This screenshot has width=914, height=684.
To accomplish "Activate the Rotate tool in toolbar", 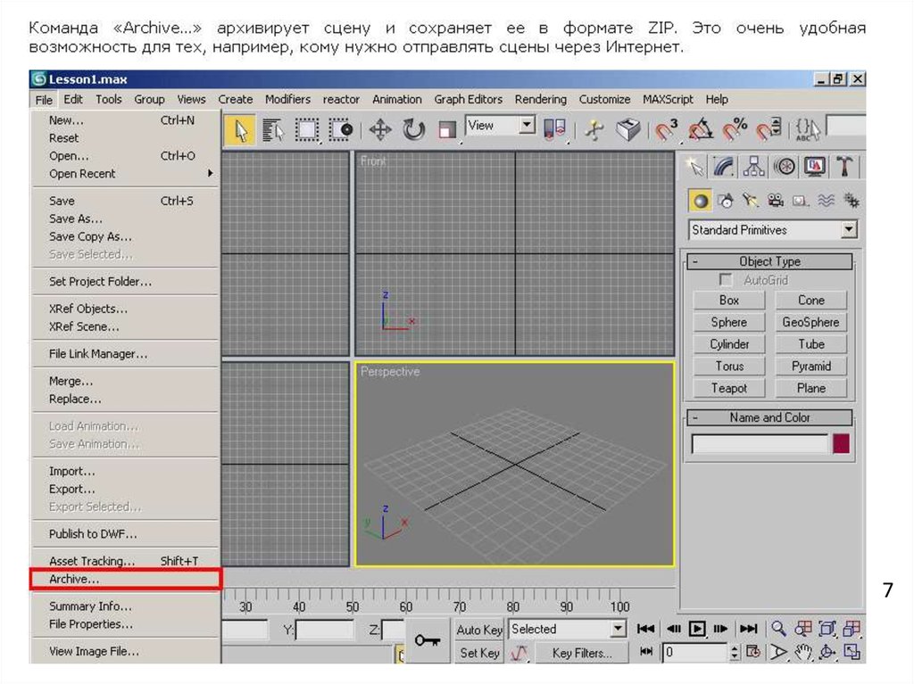I will click(413, 130).
